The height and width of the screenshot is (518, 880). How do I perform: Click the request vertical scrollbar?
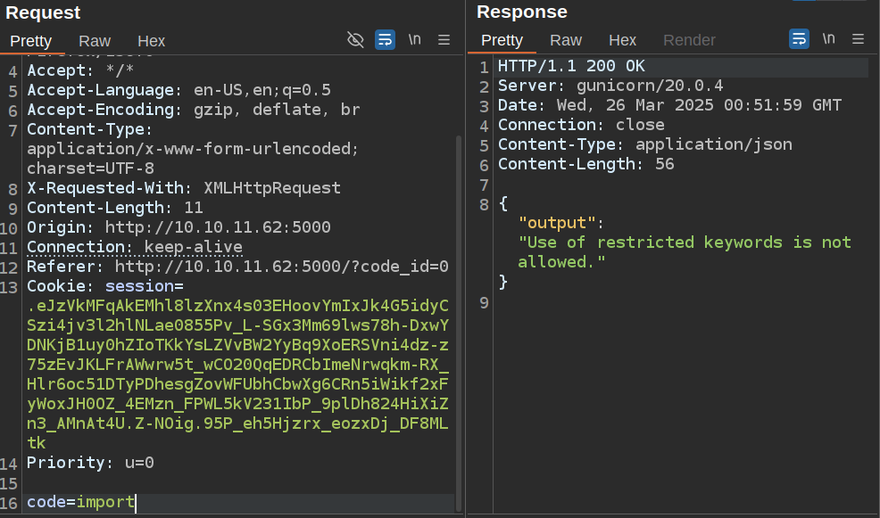point(459,312)
